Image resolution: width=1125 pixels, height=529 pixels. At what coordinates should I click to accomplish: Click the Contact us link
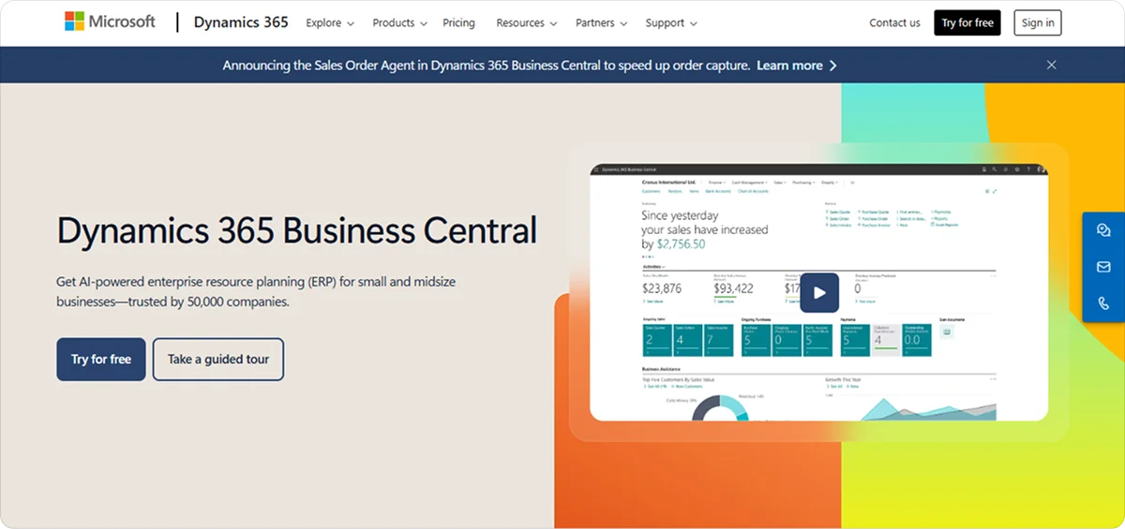point(894,22)
